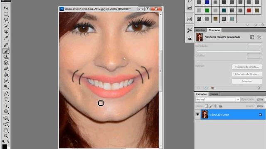Switch to the Camadas tab

click(x=201, y=94)
